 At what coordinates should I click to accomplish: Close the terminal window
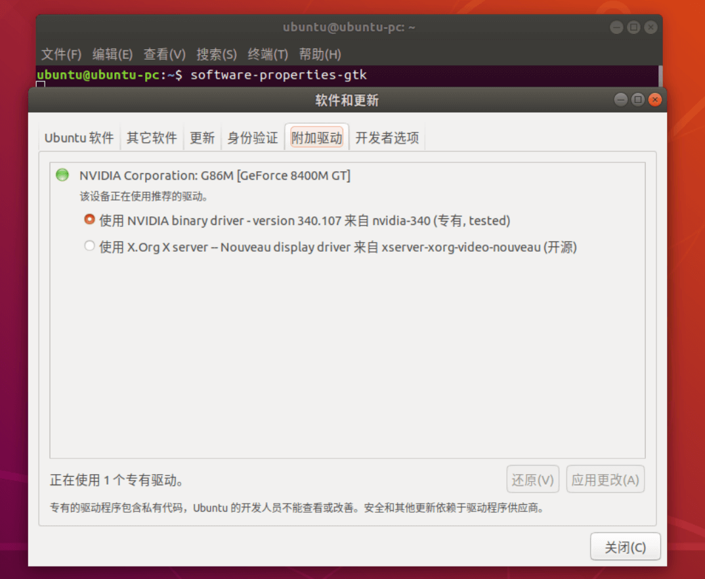pos(651,28)
